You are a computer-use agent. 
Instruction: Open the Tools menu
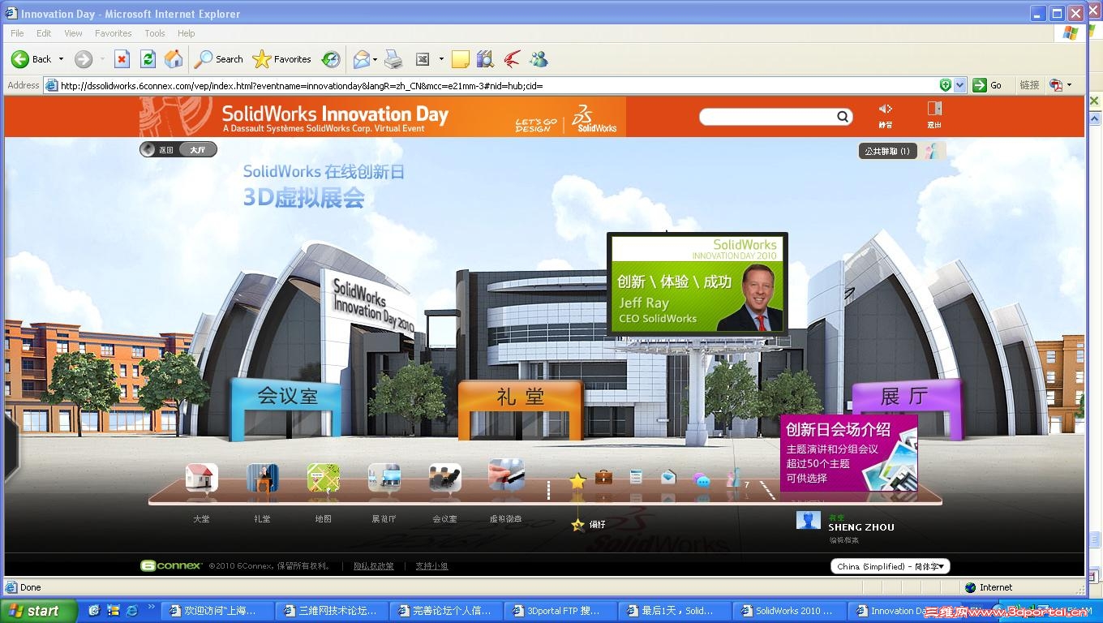click(x=155, y=33)
